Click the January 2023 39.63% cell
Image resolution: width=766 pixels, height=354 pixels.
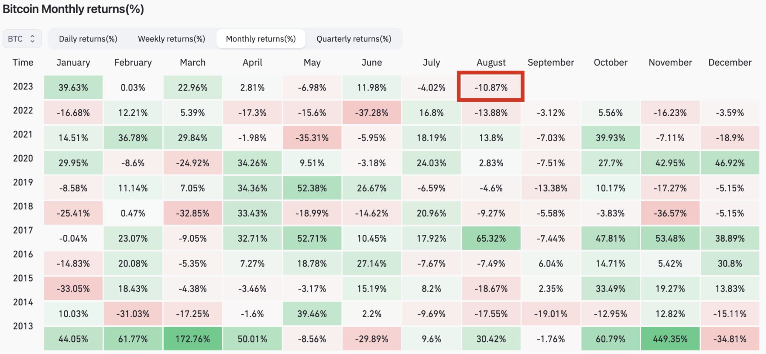73,87
